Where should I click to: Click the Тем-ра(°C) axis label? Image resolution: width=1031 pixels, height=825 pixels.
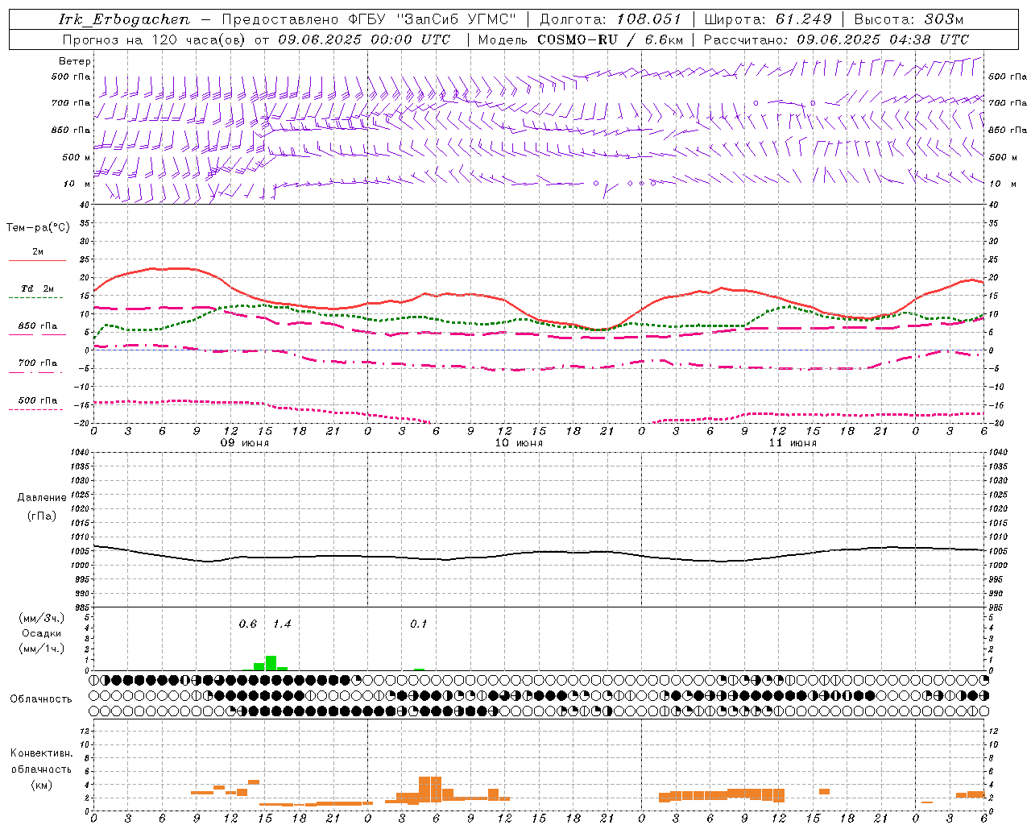(38, 228)
